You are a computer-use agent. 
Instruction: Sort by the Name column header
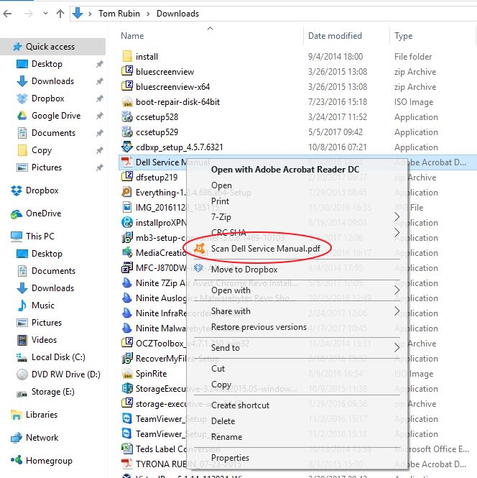[x=132, y=36]
